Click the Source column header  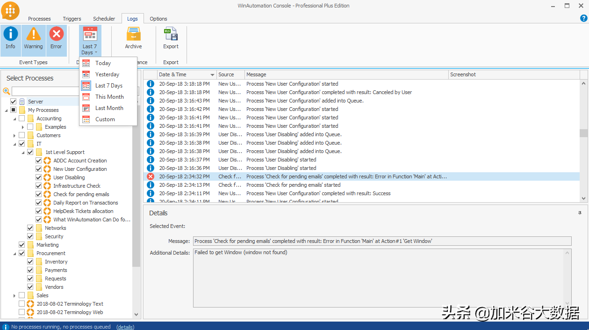pos(231,74)
